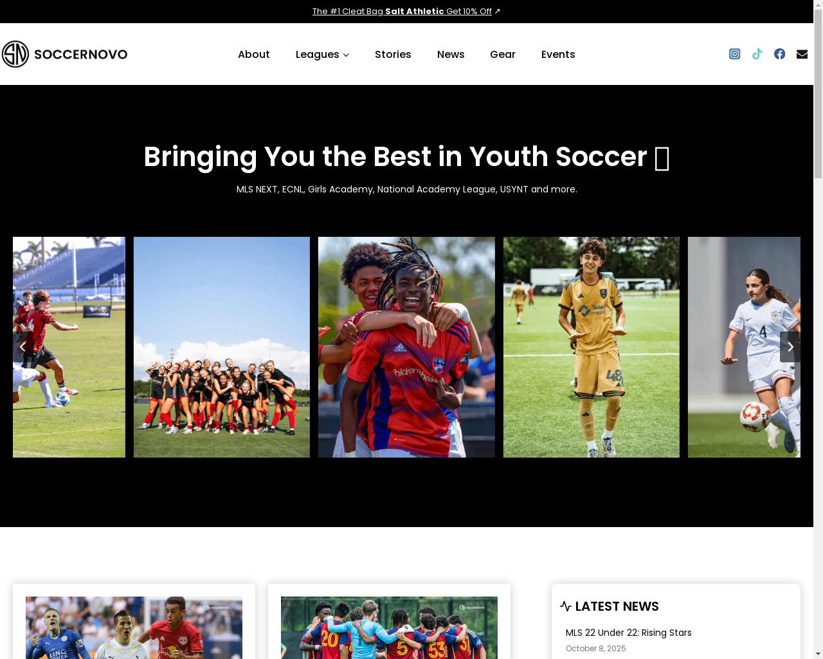823x659 pixels.
Task: Open the gold jersey player photo
Action: point(592,347)
